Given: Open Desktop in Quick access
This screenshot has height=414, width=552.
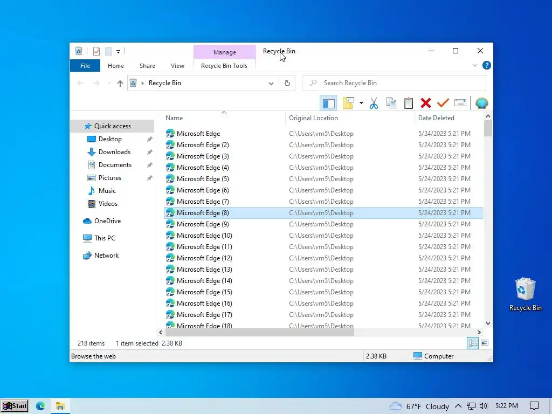Looking at the screenshot, I should pos(110,139).
